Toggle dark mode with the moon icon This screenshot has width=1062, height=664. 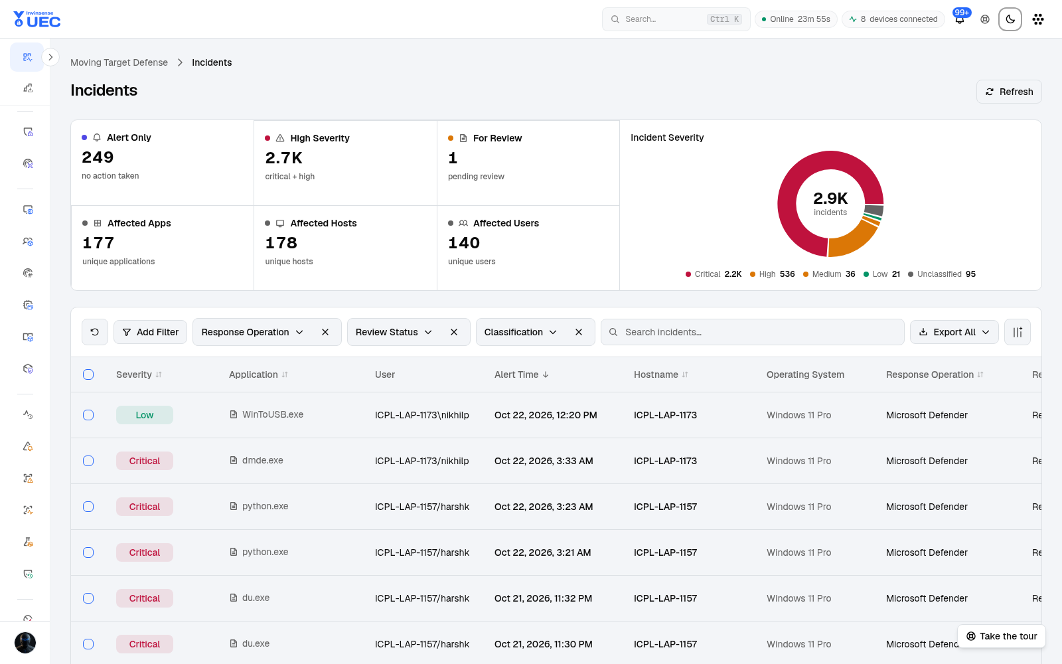click(1010, 19)
